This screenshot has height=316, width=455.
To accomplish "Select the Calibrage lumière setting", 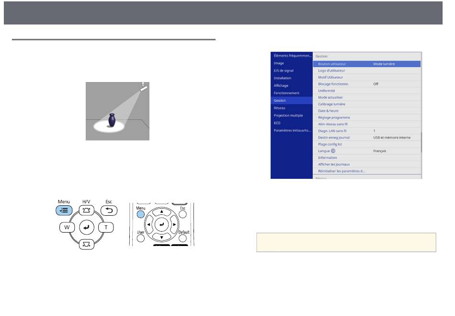I will click(x=367, y=104).
